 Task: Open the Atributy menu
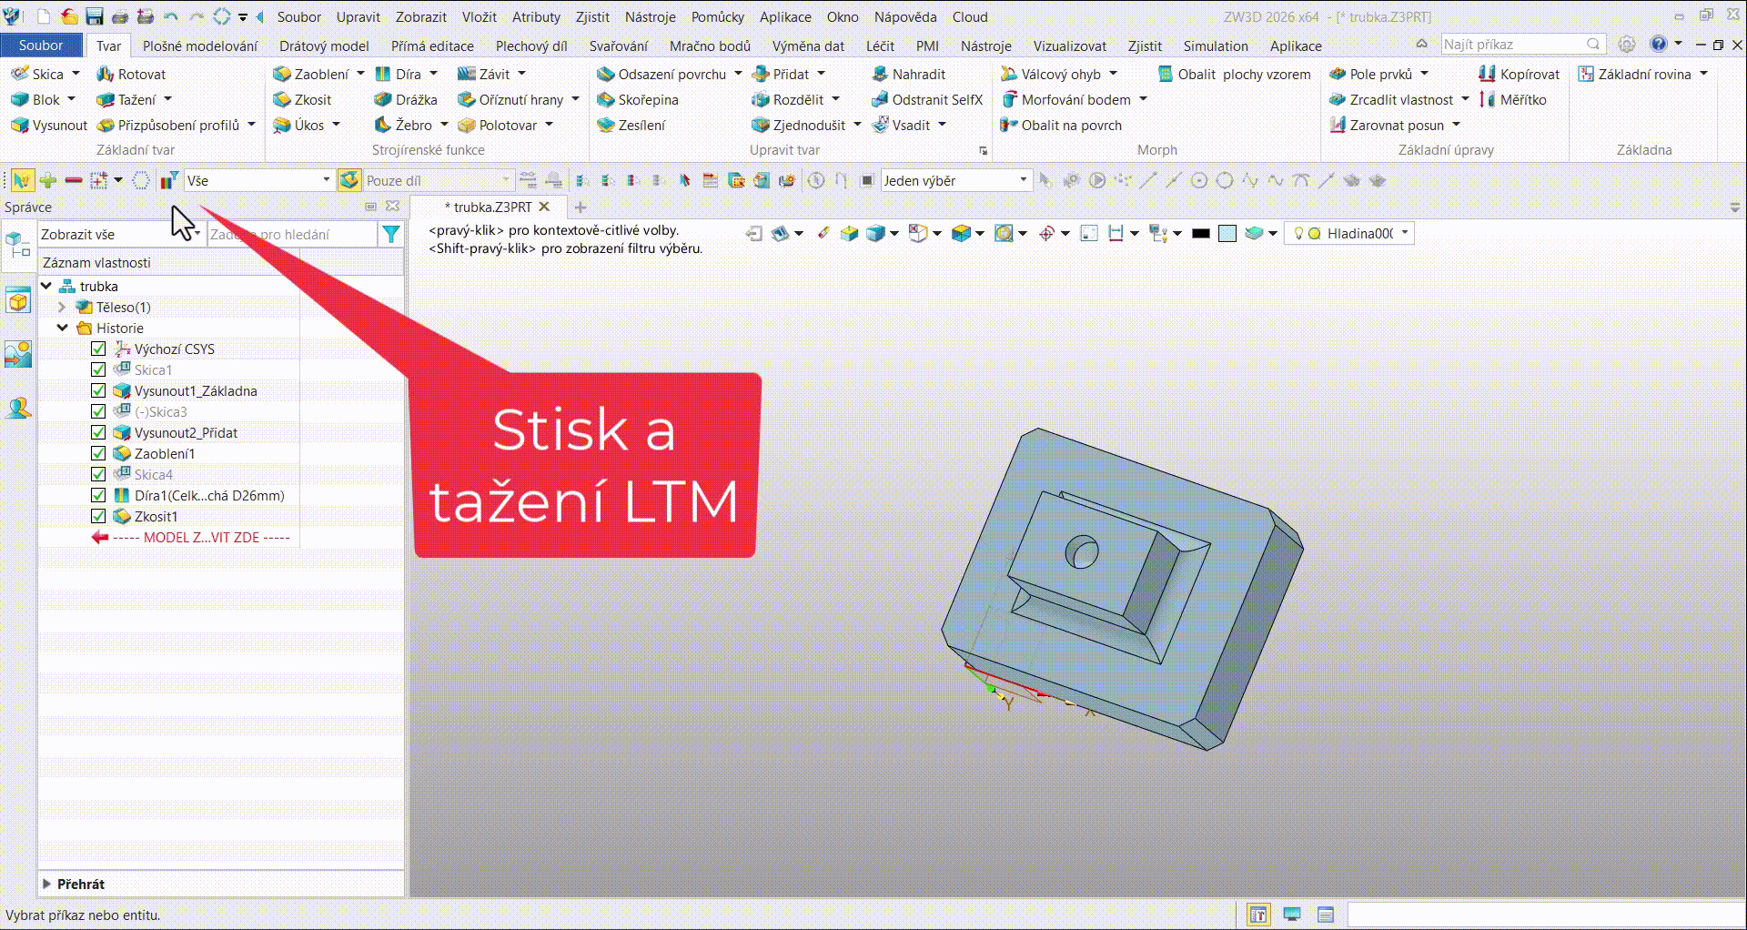tap(536, 16)
